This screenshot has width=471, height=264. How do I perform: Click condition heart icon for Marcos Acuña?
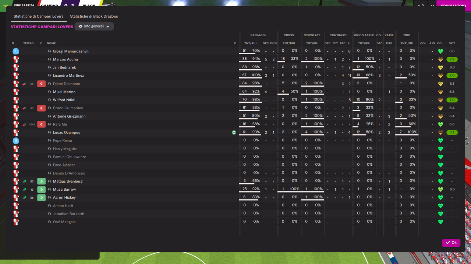pos(440,59)
